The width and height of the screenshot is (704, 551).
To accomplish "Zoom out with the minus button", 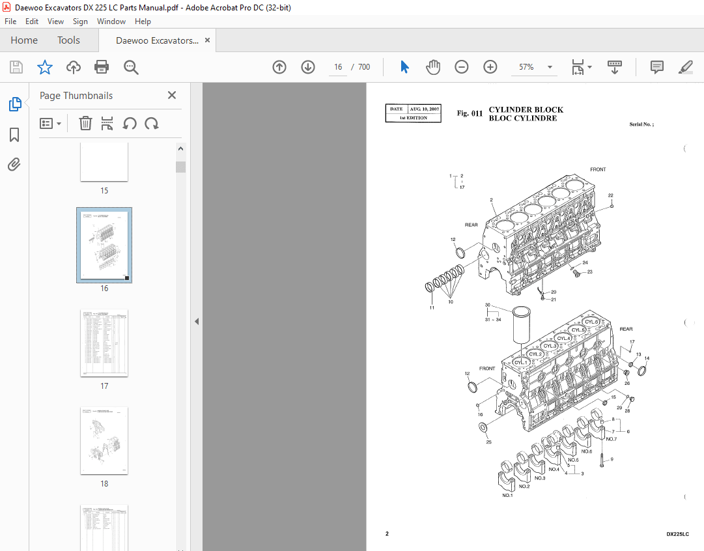I will [462, 67].
